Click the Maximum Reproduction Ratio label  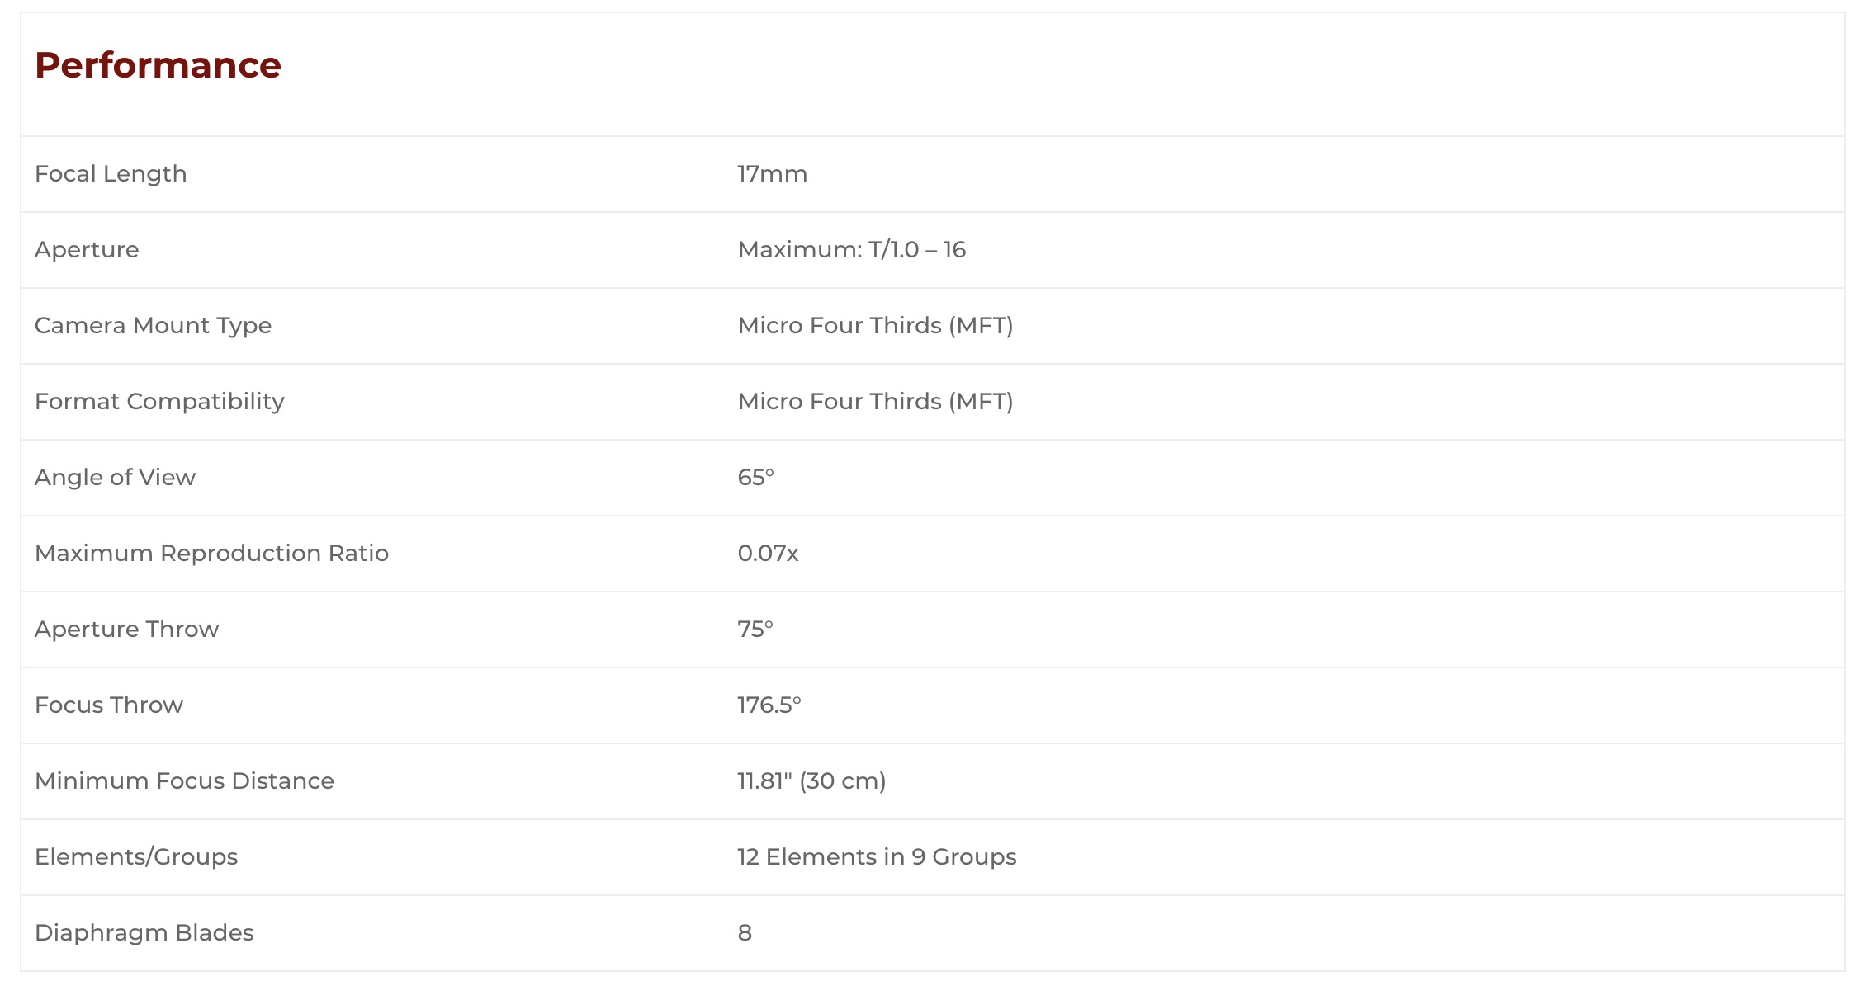pos(211,554)
